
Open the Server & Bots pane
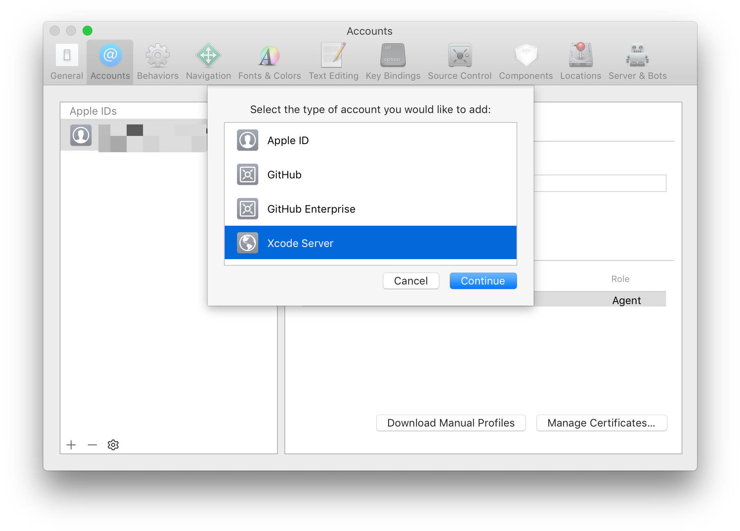[x=637, y=60]
